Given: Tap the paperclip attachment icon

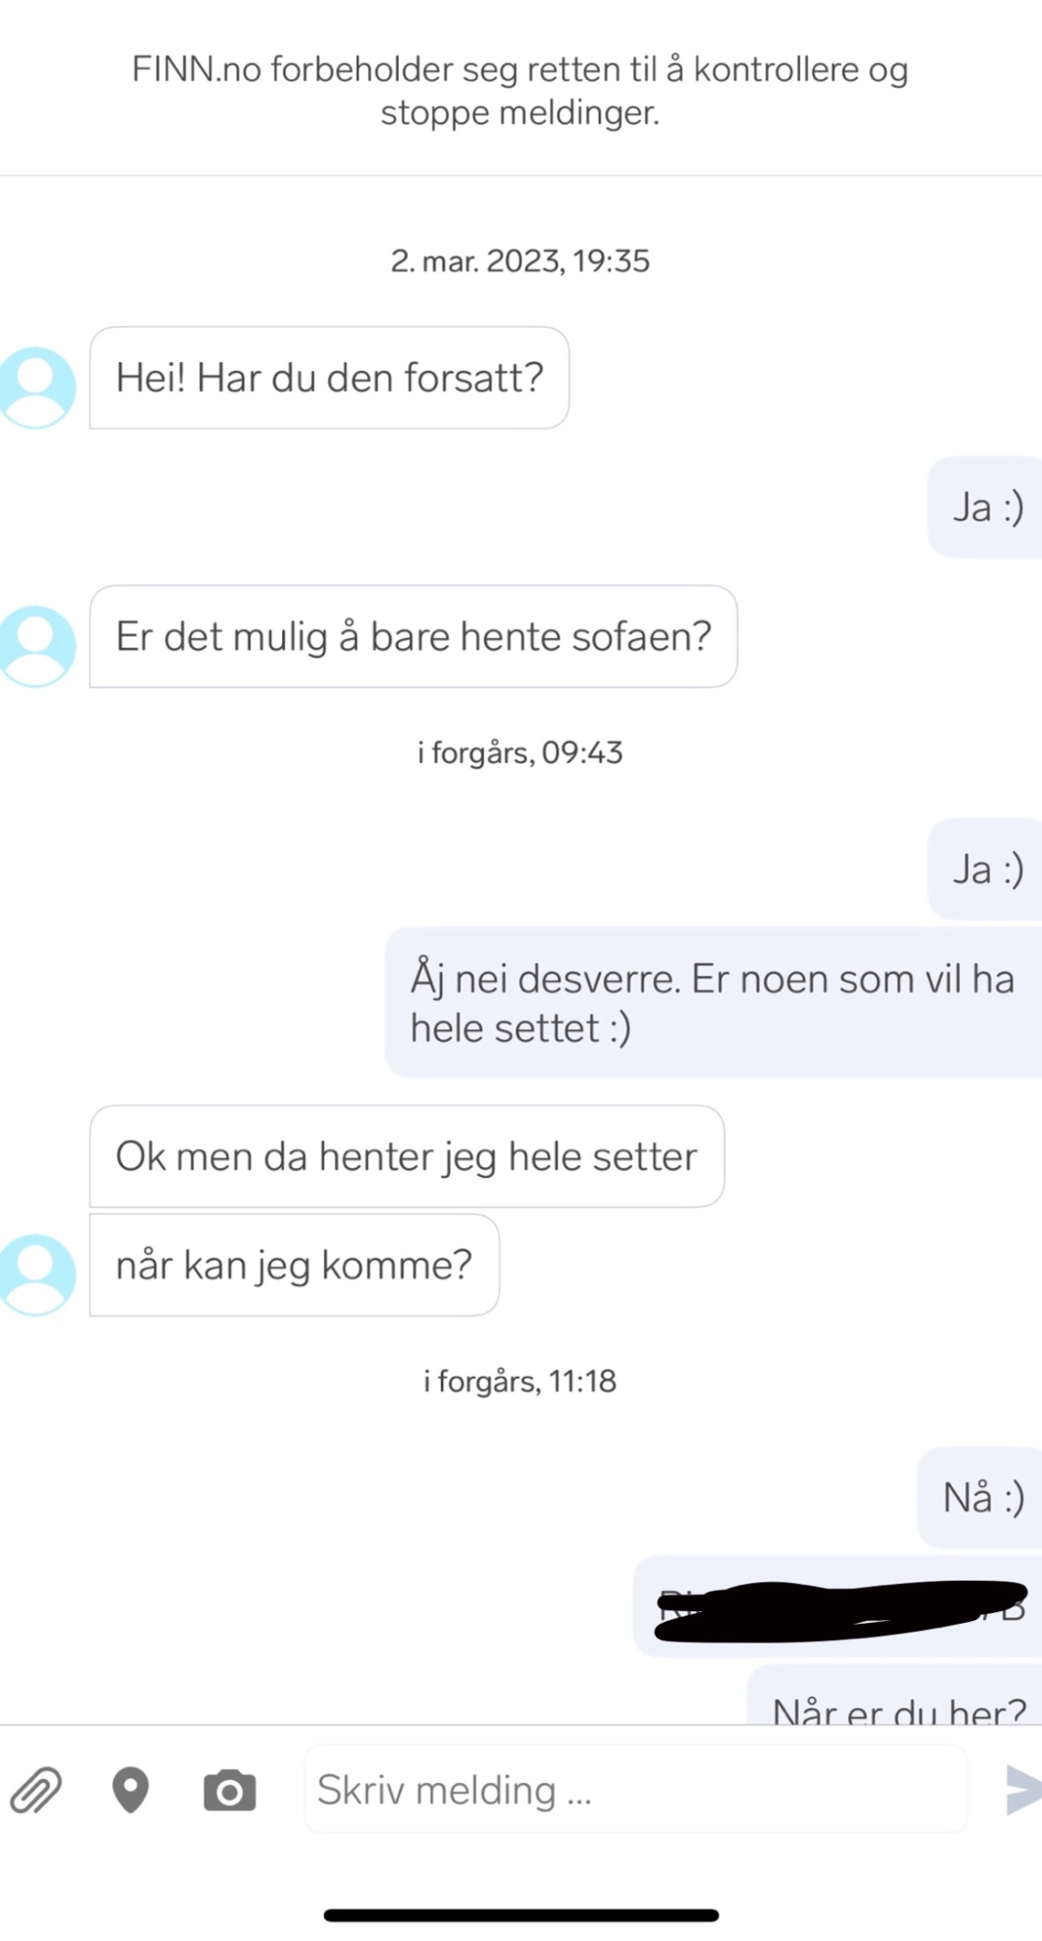Looking at the screenshot, I should 36,1789.
